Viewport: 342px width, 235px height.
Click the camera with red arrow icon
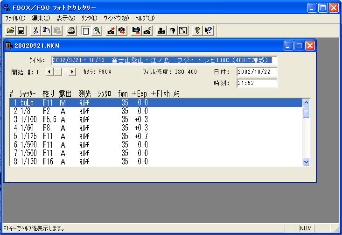pyautogui.click(x=111, y=30)
